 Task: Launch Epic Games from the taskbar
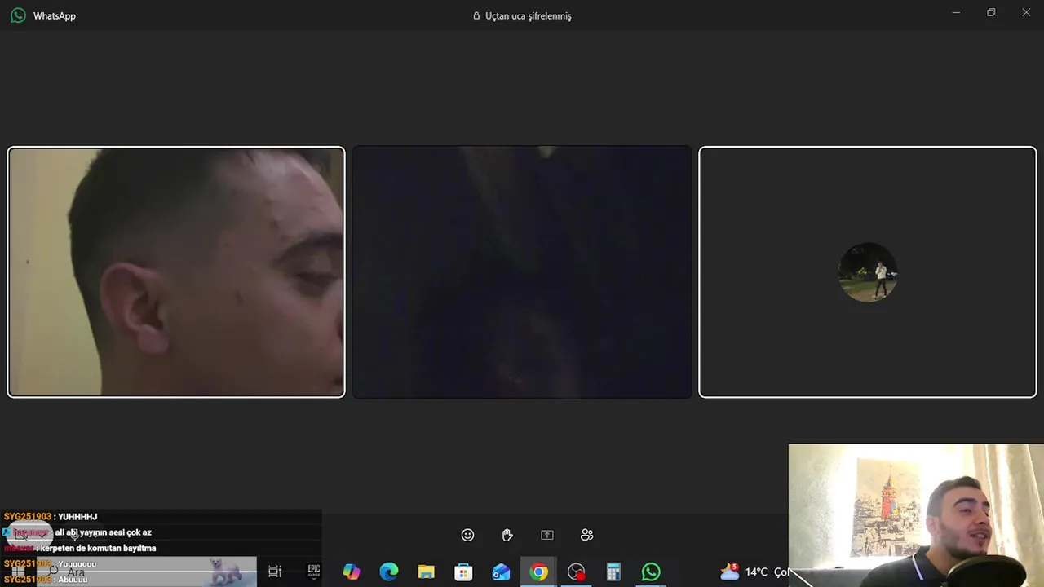[x=313, y=572]
